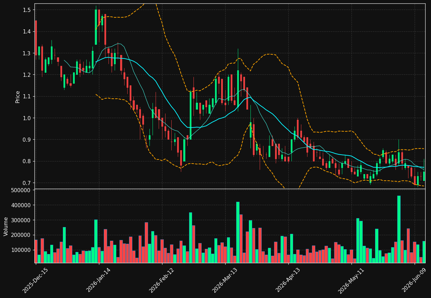The image size is (431, 298).
Task: Click the 0.8 price tick label
Action: 27,161
